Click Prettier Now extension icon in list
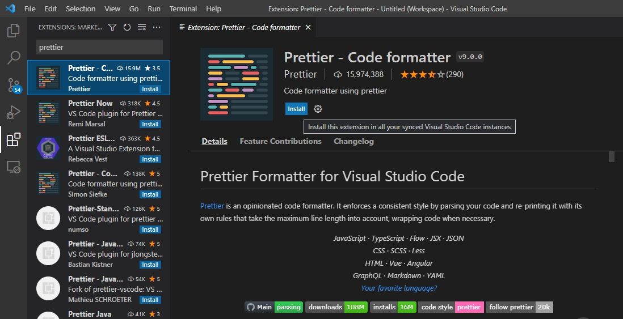The width and height of the screenshot is (623, 319). click(x=48, y=113)
